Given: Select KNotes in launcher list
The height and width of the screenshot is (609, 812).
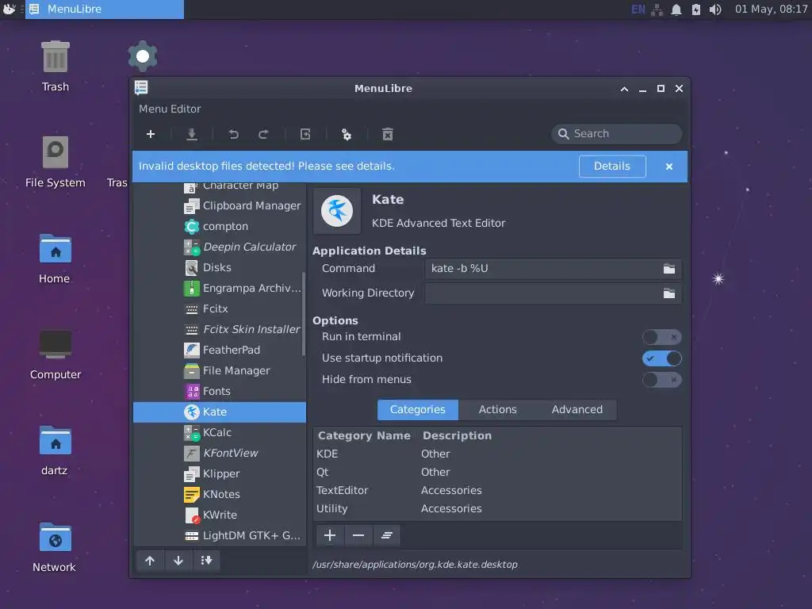Looking at the screenshot, I should (220, 495).
